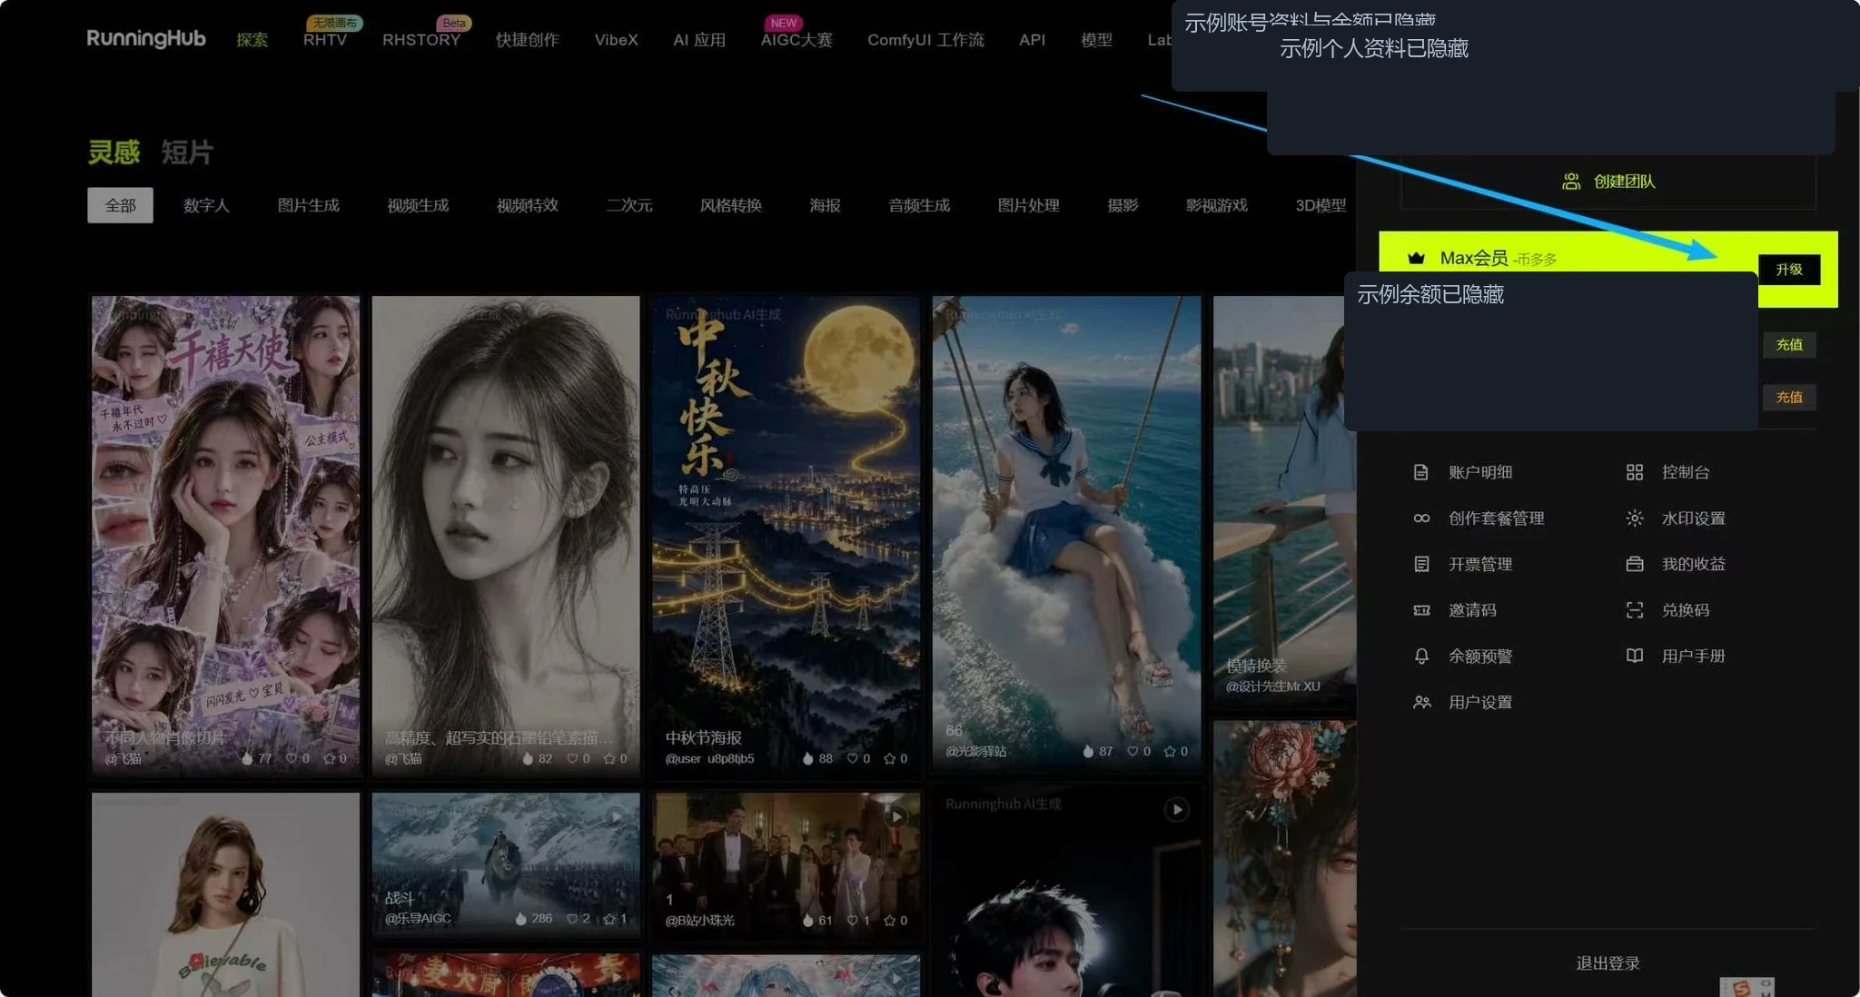
Task: Click the RunningHub logo
Action: point(146,39)
